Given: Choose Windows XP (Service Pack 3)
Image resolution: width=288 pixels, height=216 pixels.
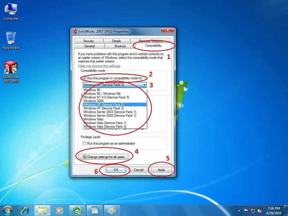Looking at the screenshot, I should (115, 108).
